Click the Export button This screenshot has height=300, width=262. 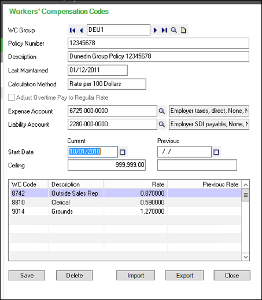(x=184, y=275)
